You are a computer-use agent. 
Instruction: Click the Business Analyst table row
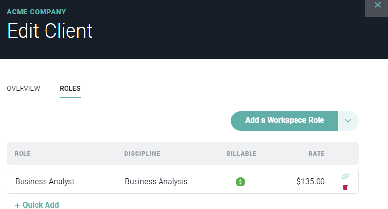click(183, 182)
